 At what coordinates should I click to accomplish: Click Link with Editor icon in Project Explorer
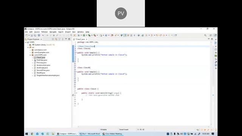tap(56, 39)
